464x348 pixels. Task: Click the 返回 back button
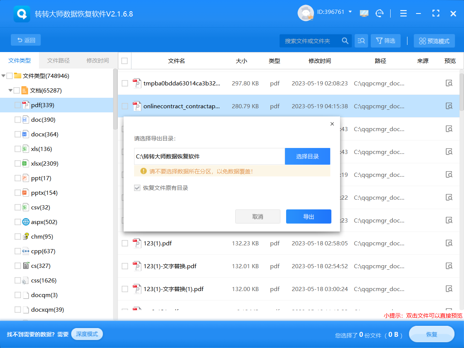[x=26, y=40]
